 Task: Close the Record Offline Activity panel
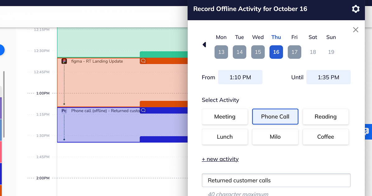[356, 30]
